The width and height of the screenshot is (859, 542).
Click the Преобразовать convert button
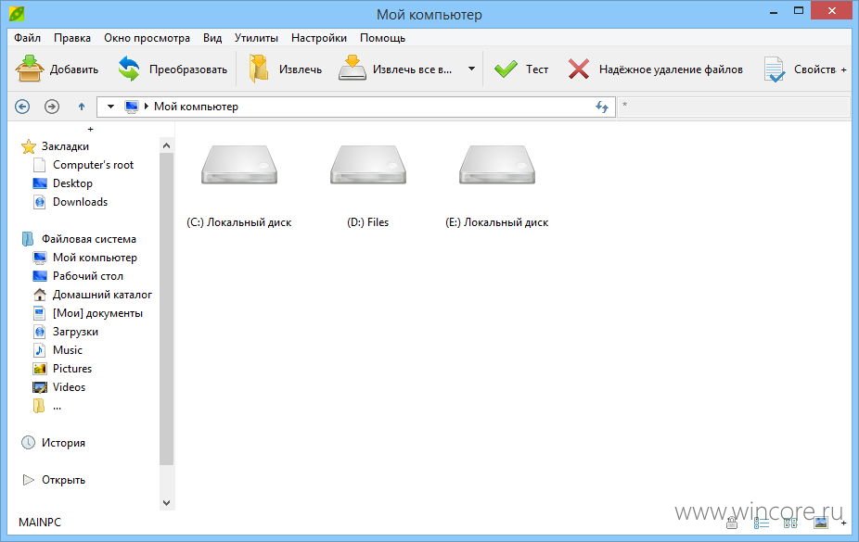(x=173, y=69)
